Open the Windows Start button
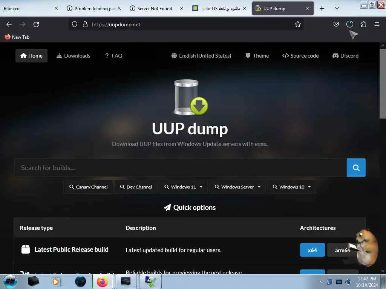The image size is (386, 289). pyautogui.click(x=10, y=281)
